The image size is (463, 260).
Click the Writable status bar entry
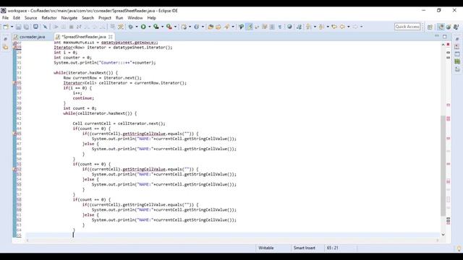[x=266, y=248]
